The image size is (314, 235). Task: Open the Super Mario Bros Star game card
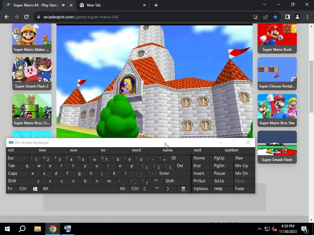[277, 110]
